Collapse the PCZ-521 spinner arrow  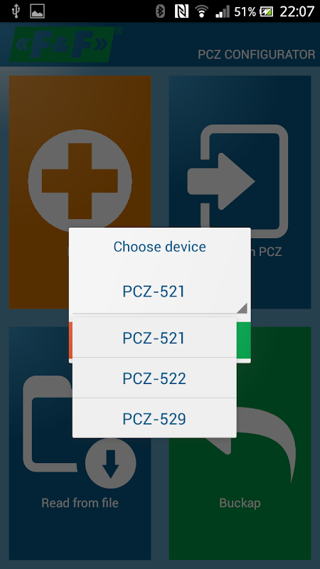tap(241, 308)
